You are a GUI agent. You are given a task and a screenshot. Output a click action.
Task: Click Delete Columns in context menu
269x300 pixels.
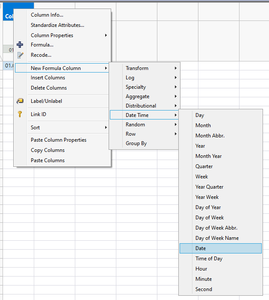49,88
